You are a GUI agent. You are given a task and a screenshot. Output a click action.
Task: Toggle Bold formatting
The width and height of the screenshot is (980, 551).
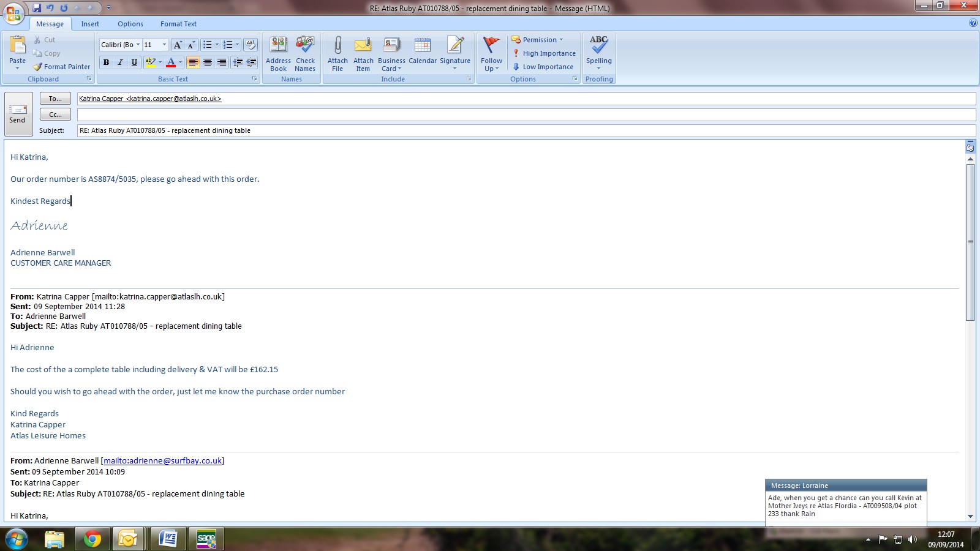point(107,62)
